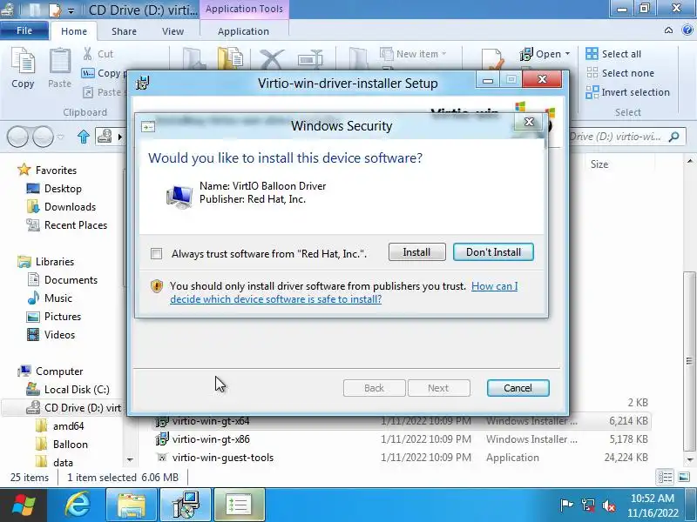Click the muted speaker tray icon
This screenshot has height=522, width=697.
click(x=608, y=505)
